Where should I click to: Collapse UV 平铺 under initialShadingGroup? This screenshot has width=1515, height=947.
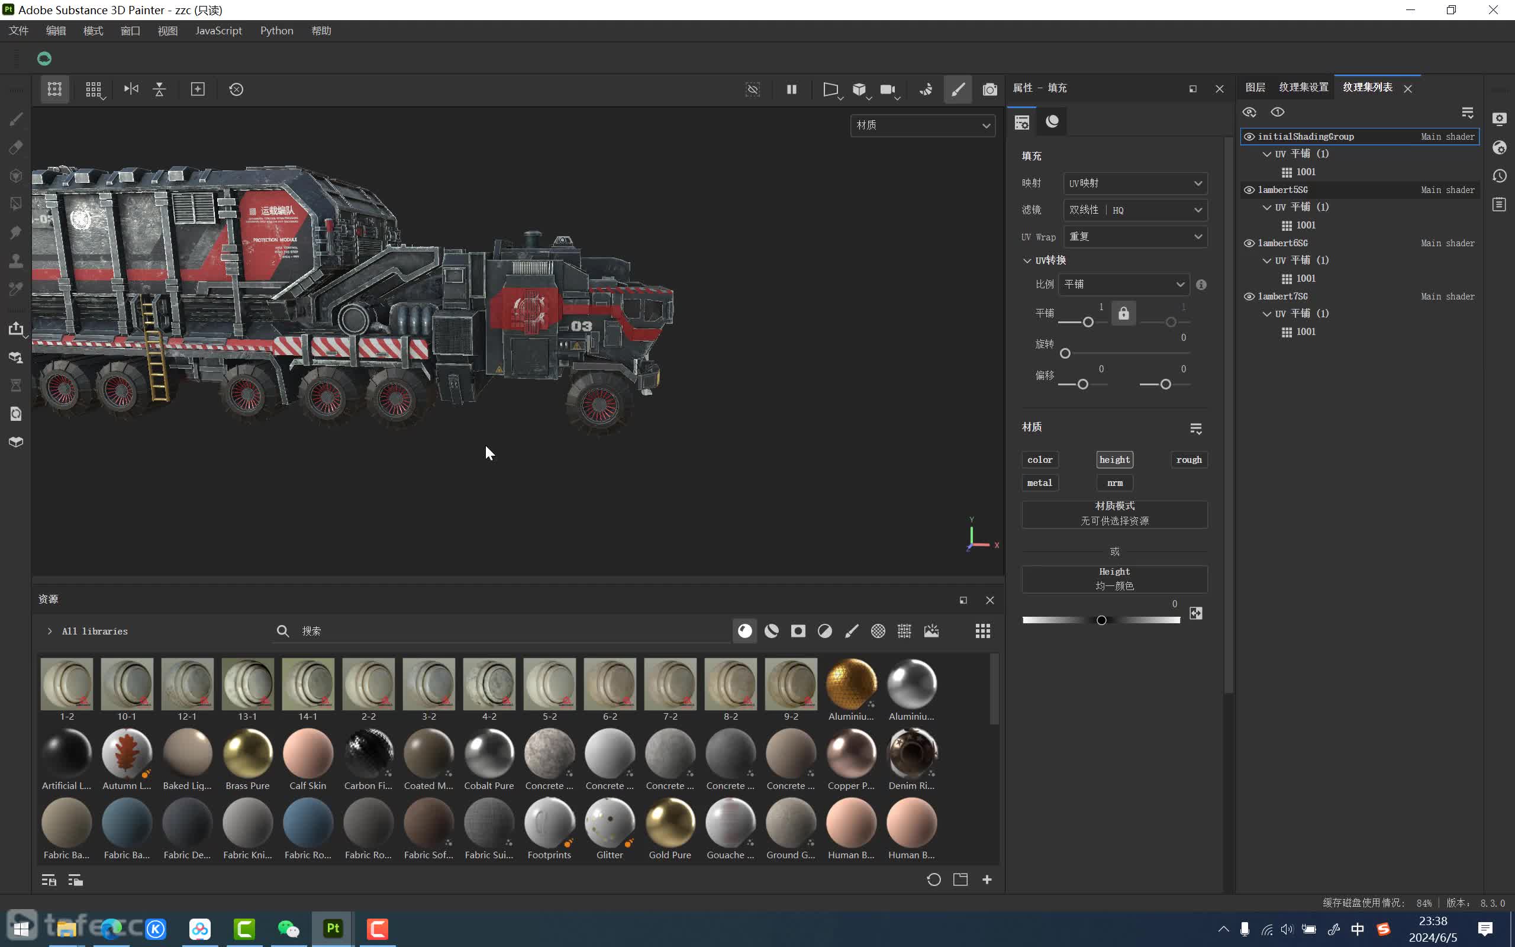click(x=1266, y=154)
